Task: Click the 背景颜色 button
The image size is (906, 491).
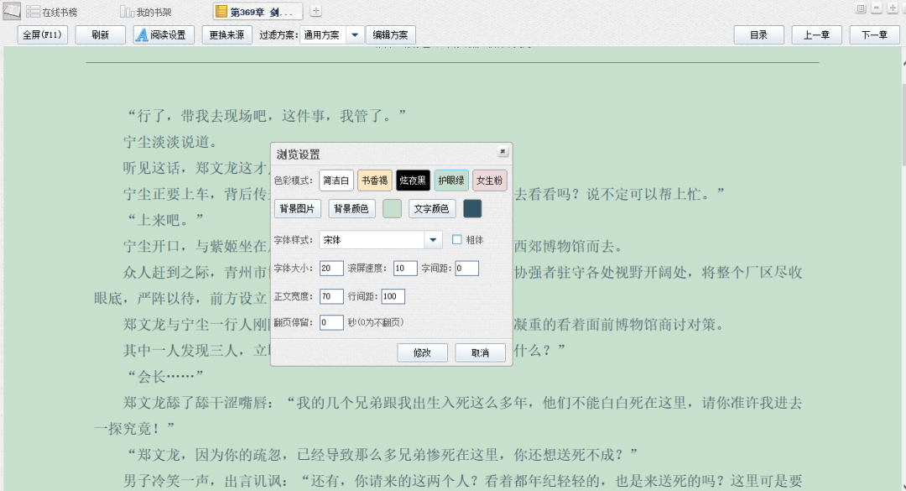Action: click(351, 209)
